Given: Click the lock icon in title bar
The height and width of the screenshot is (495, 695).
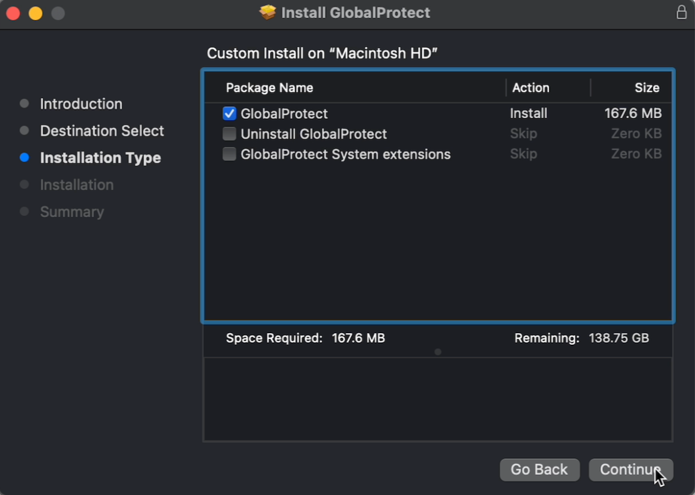Looking at the screenshot, I should click(682, 12).
